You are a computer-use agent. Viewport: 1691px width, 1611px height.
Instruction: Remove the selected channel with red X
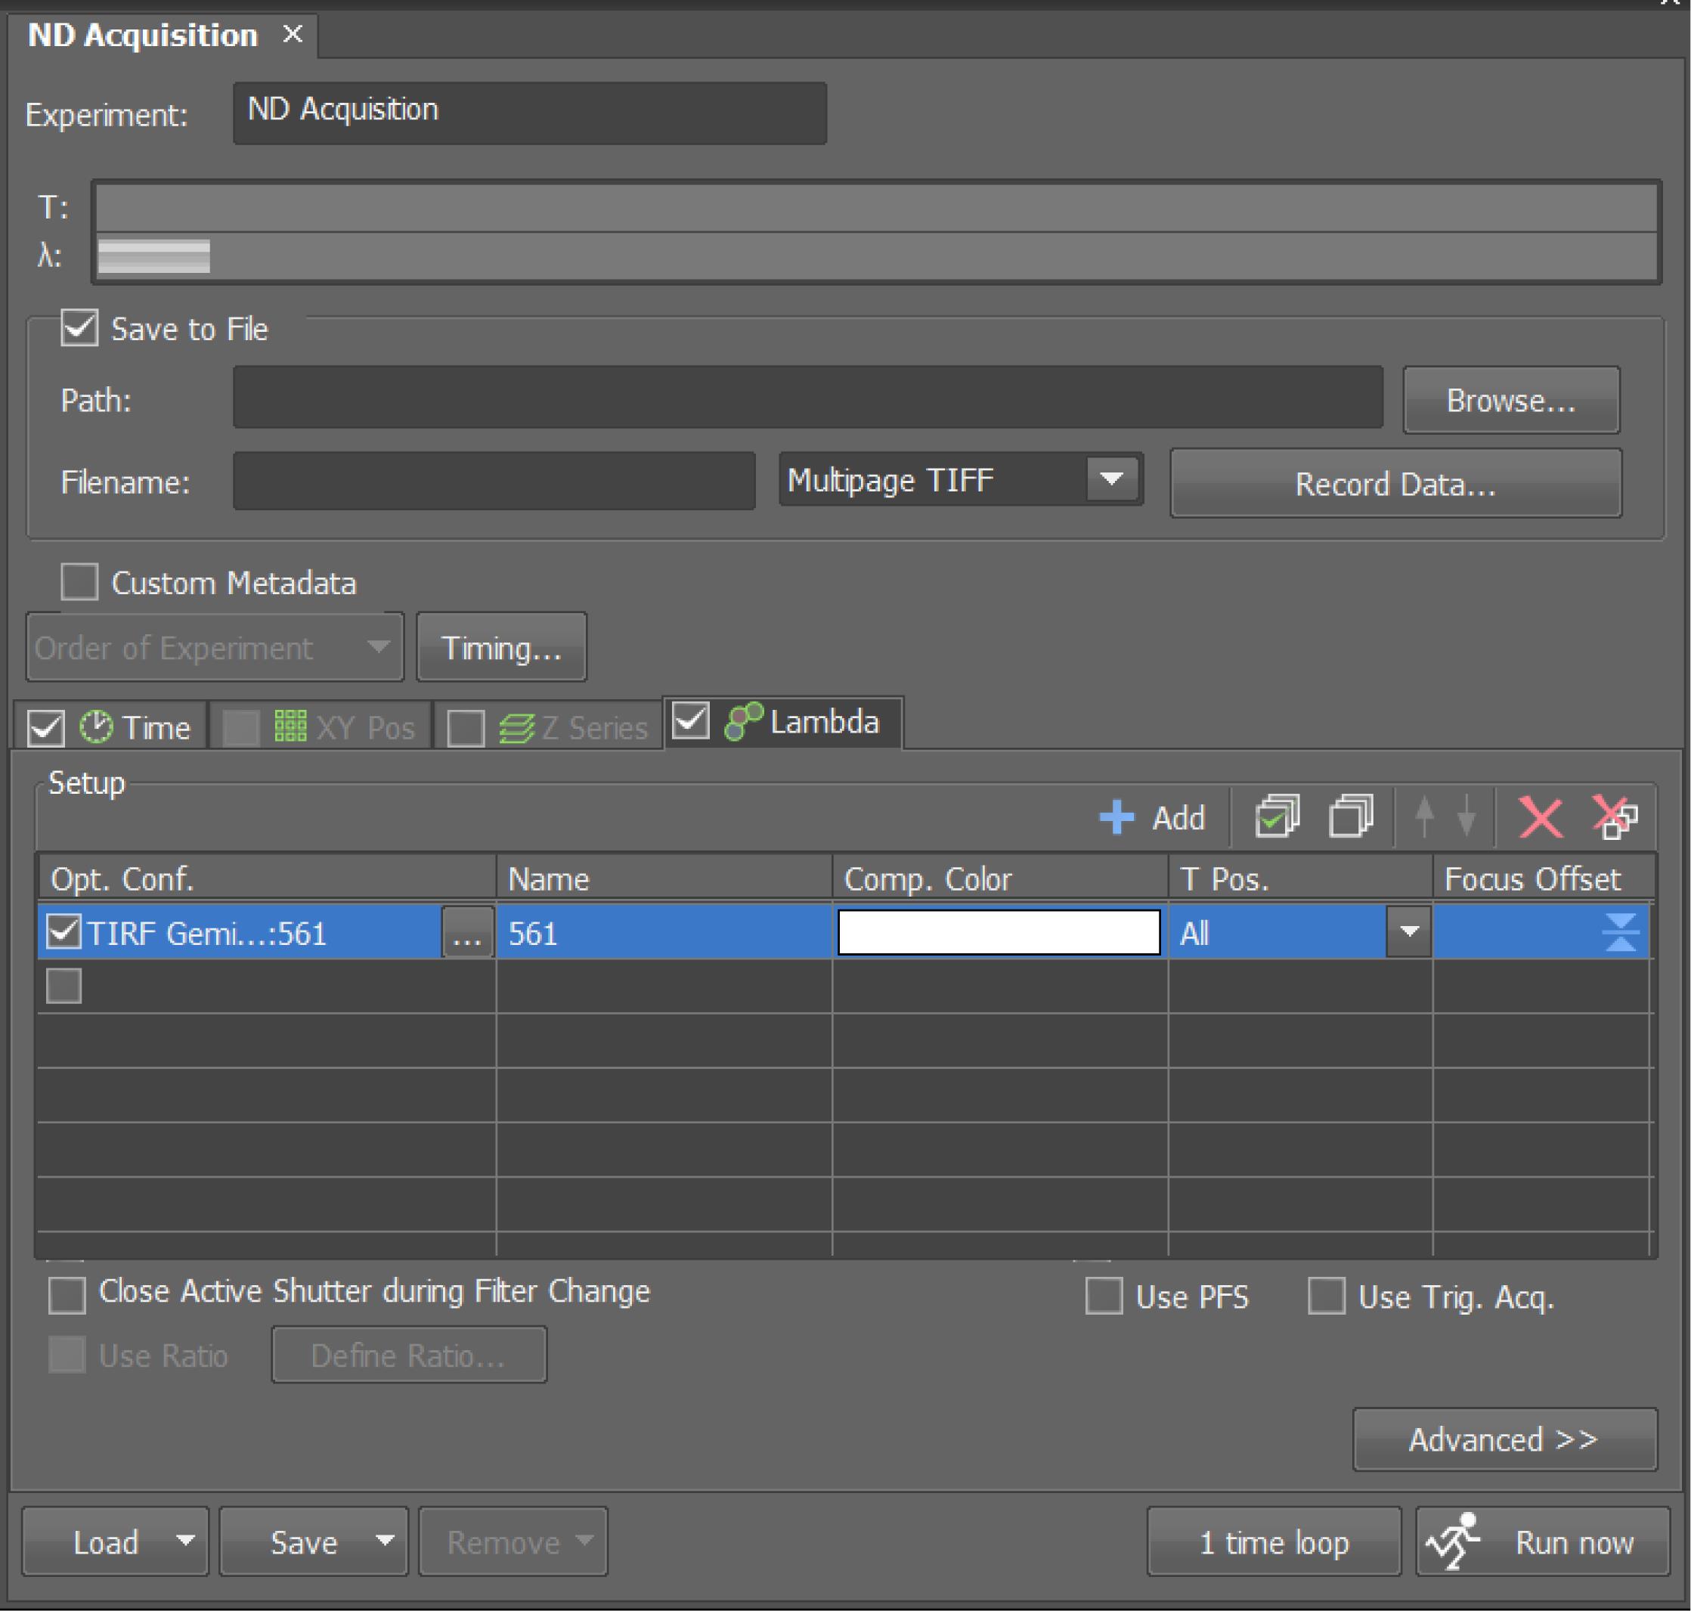tap(1541, 816)
